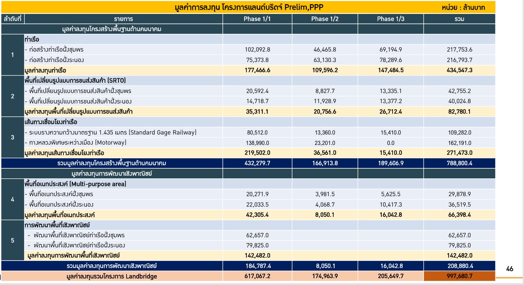Click the Phase 1/1 column header

click(x=257, y=19)
